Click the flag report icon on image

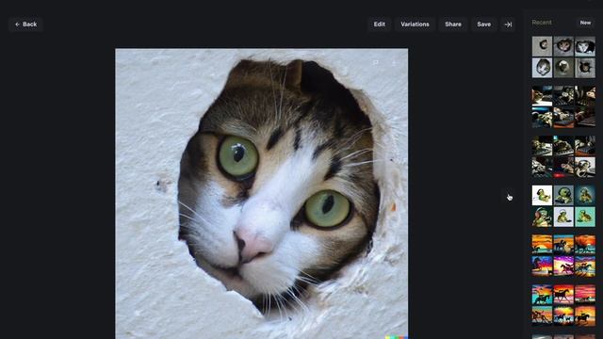376,63
